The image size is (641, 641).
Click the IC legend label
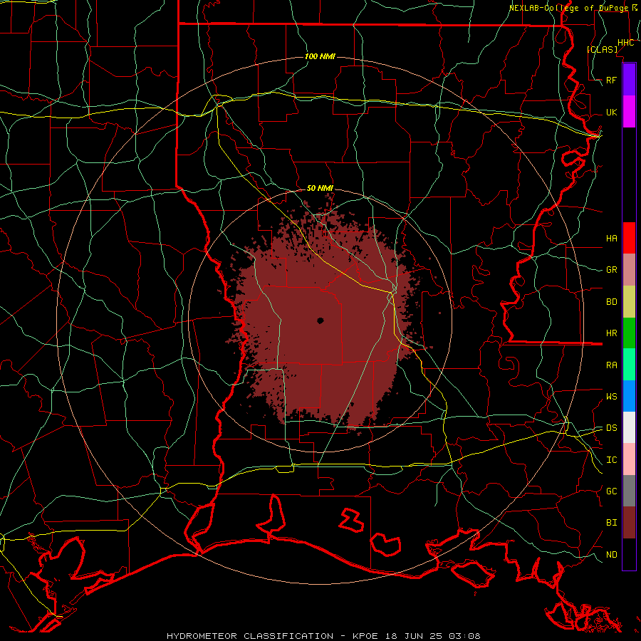[612, 460]
